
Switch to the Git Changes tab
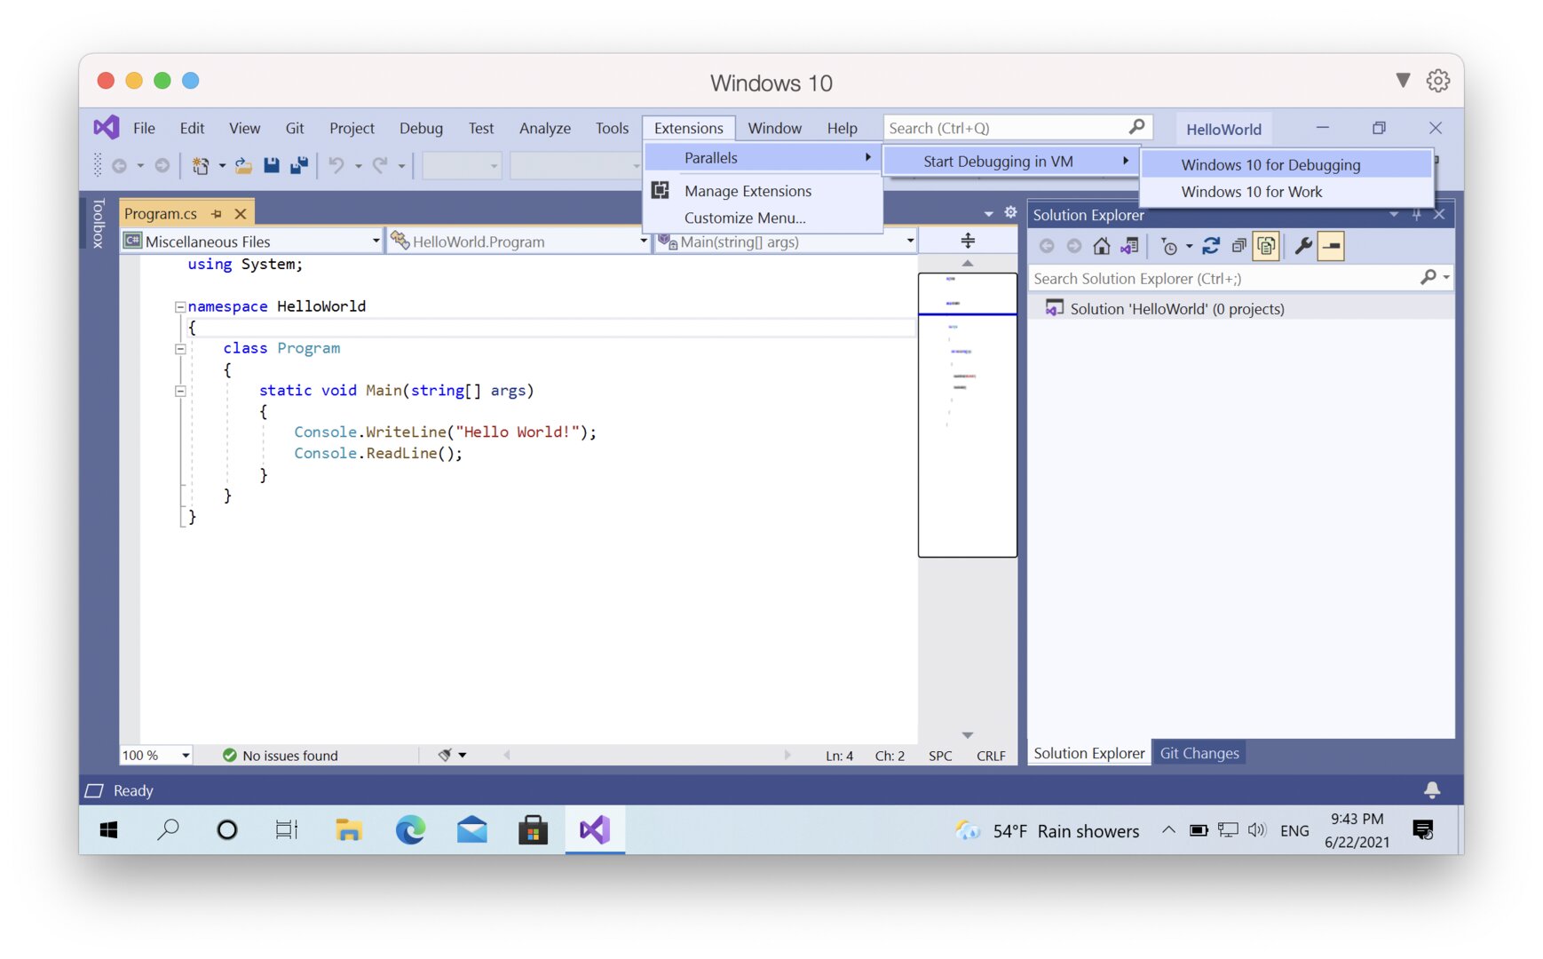[x=1199, y=753]
